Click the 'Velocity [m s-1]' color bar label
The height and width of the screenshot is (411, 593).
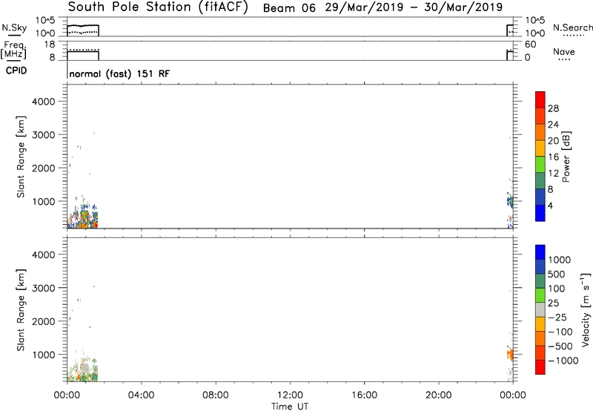coord(586,309)
